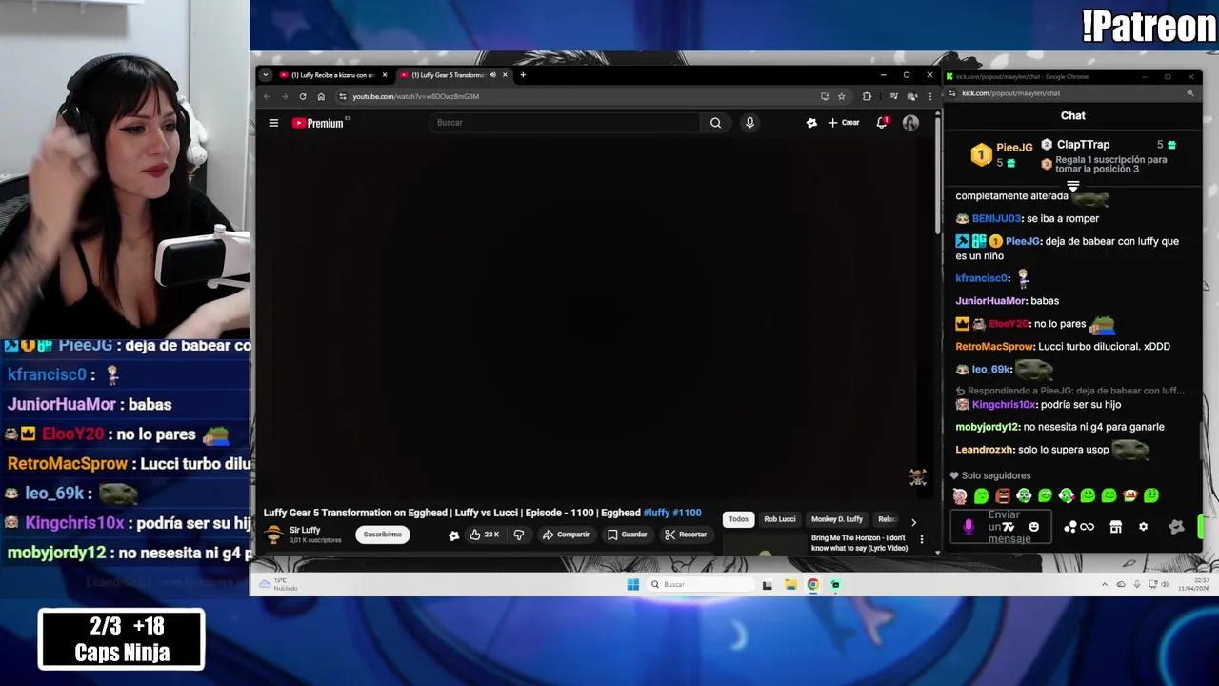Open the Sir Luffy channel name link

[x=305, y=530]
